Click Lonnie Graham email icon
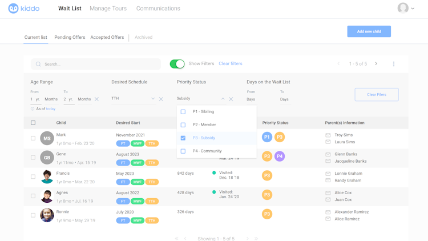The image size is (428, 241). tap(328, 174)
